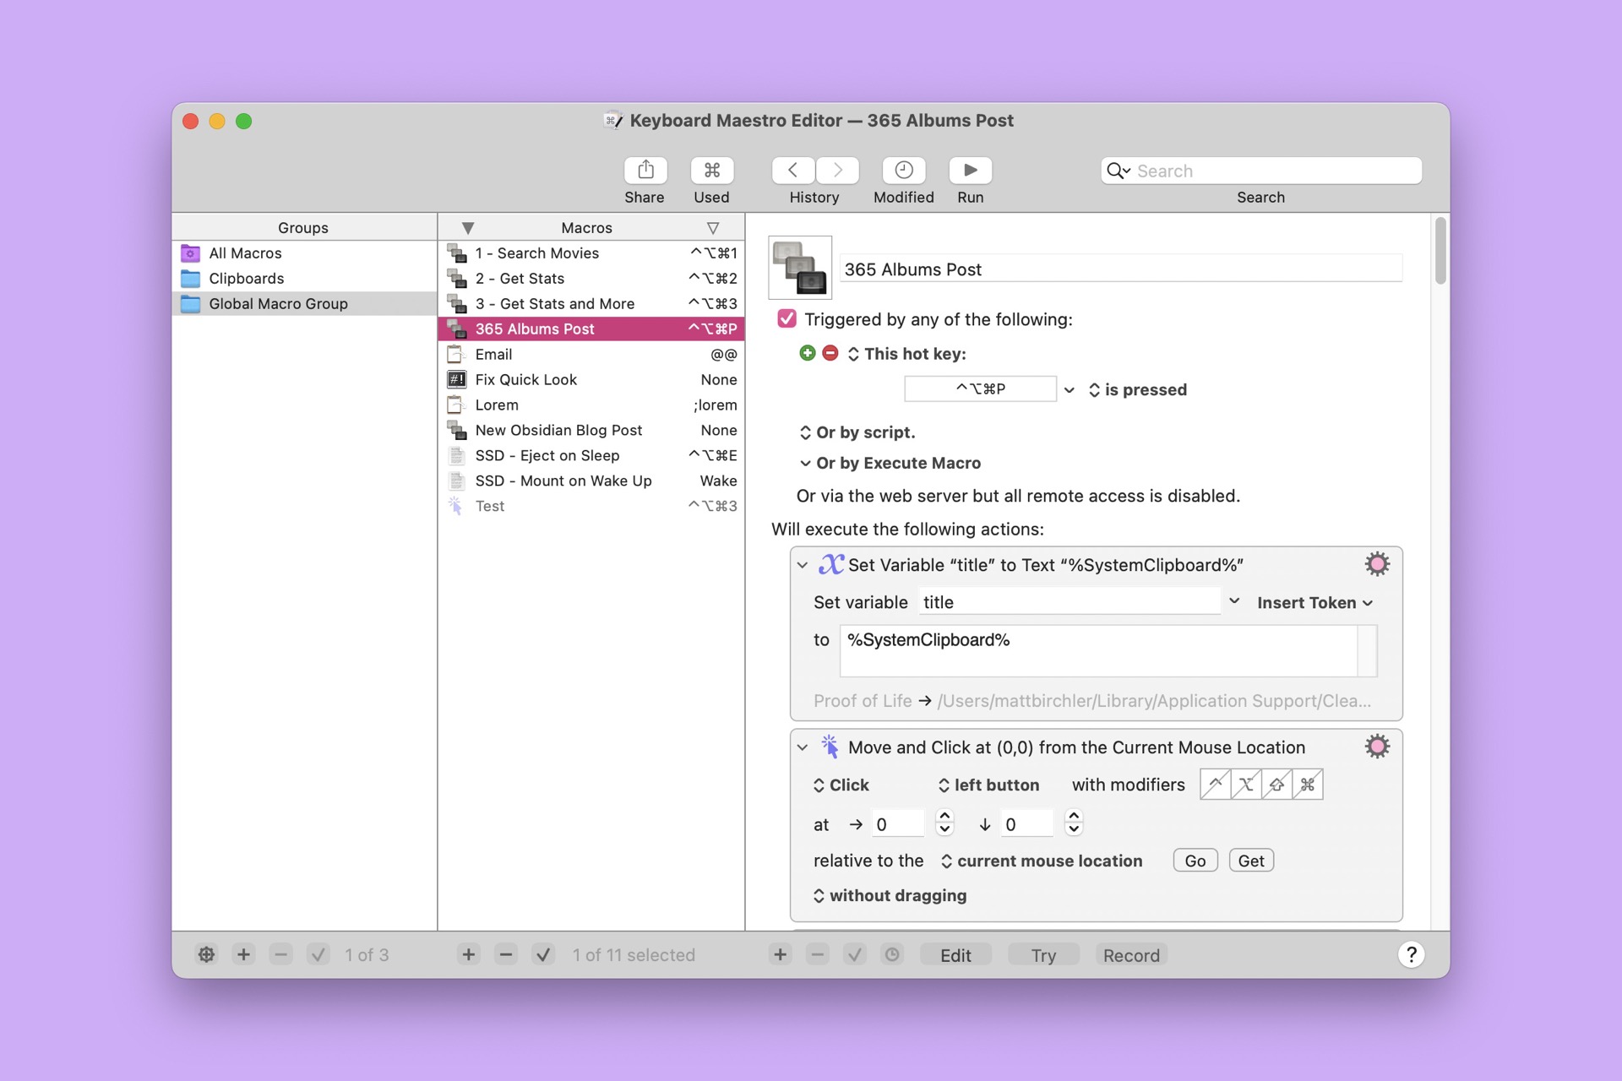Add a new macro with plus button

click(x=468, y=954)
